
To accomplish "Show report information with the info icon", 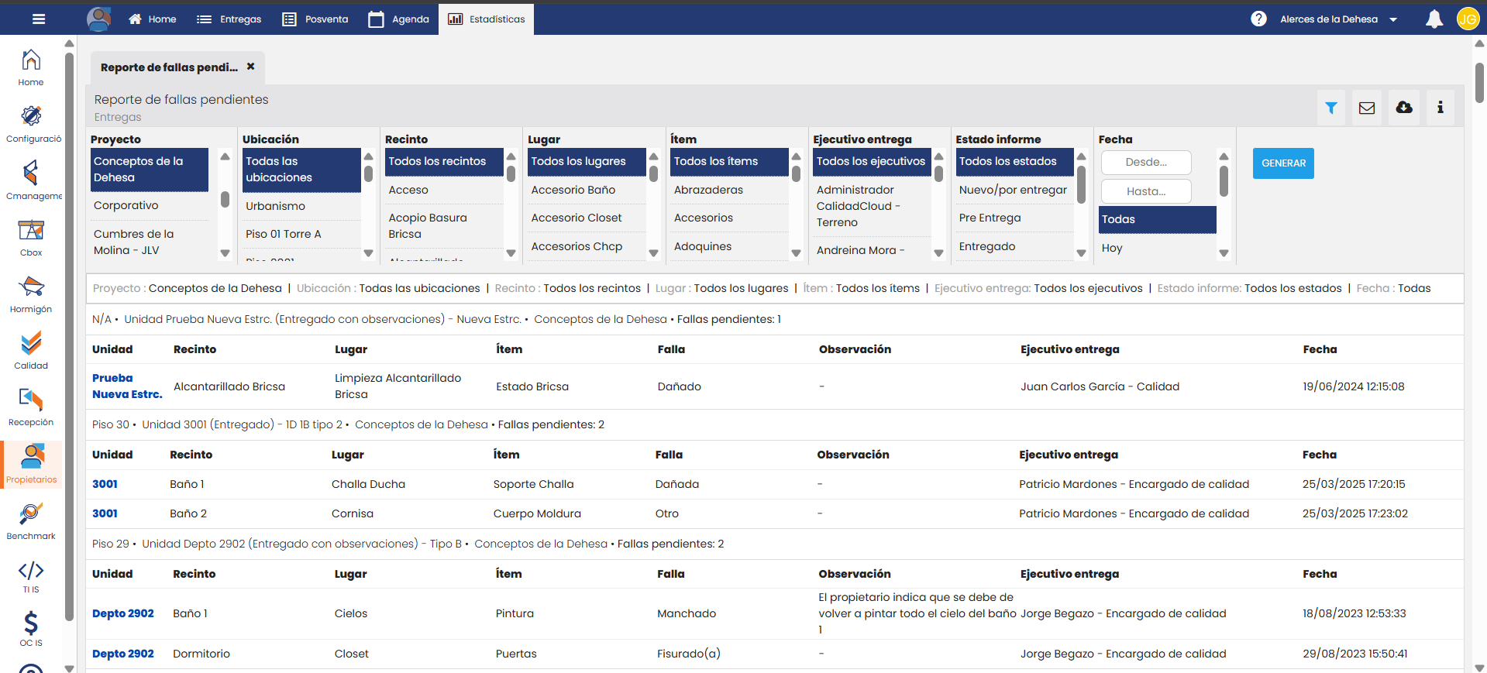I will (1441, 108).
